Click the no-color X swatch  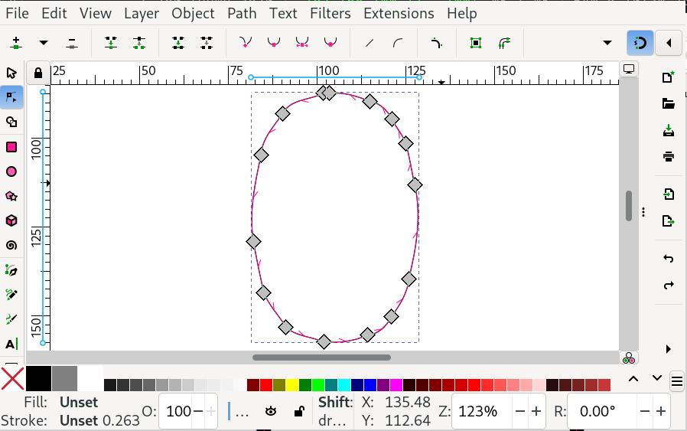coord(12,379)
